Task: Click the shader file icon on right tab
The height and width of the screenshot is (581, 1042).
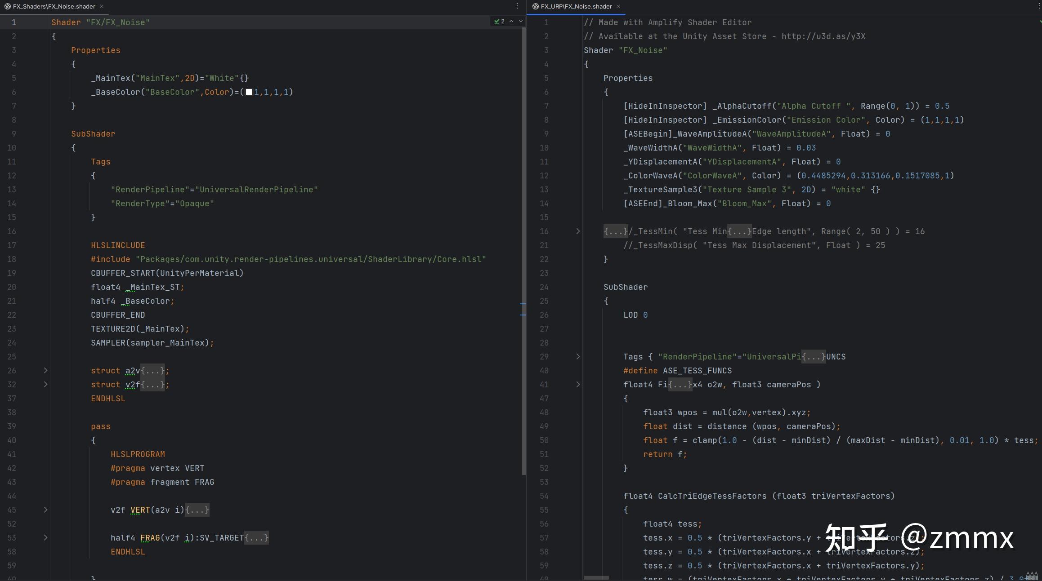Action: 535,6
